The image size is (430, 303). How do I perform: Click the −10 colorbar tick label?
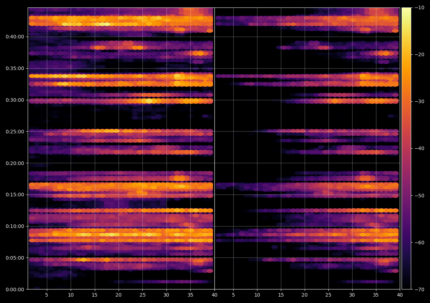coord(419,7)
